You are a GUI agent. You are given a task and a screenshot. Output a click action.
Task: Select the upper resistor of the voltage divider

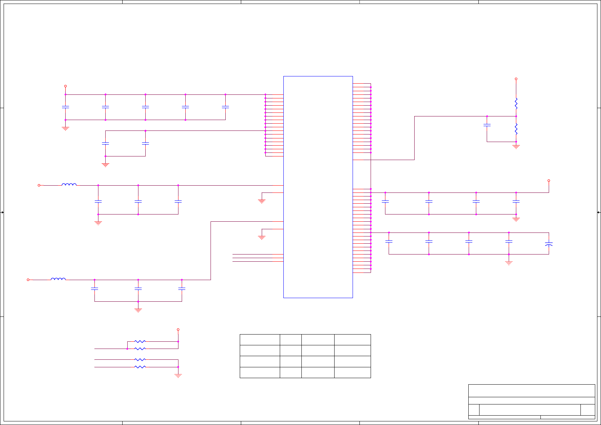coord(516,103)
